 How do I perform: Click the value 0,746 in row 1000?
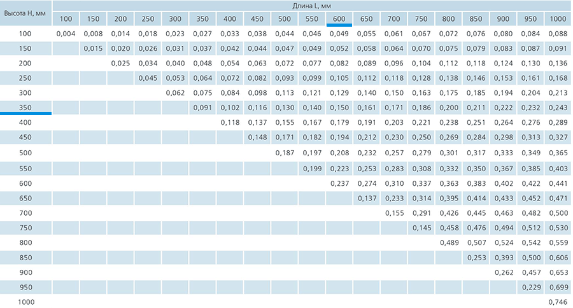click(x=558, y=302)
